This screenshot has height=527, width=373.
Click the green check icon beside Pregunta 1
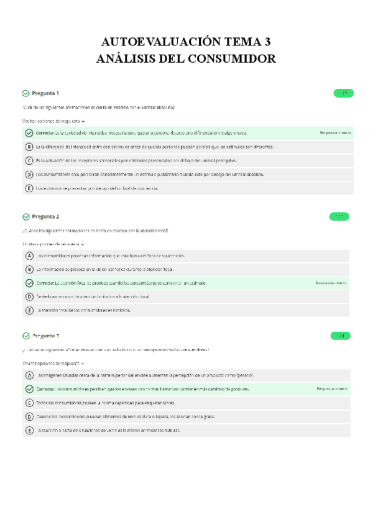25,94
